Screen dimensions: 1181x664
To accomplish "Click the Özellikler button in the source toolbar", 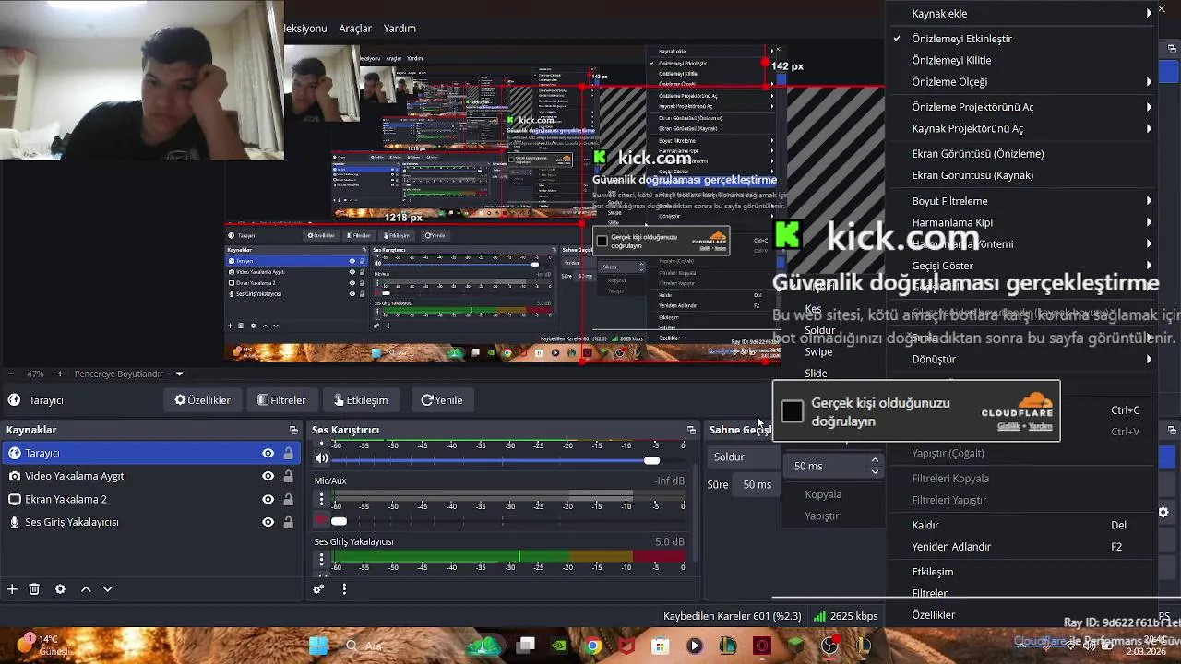I will (x=202, y=400).
